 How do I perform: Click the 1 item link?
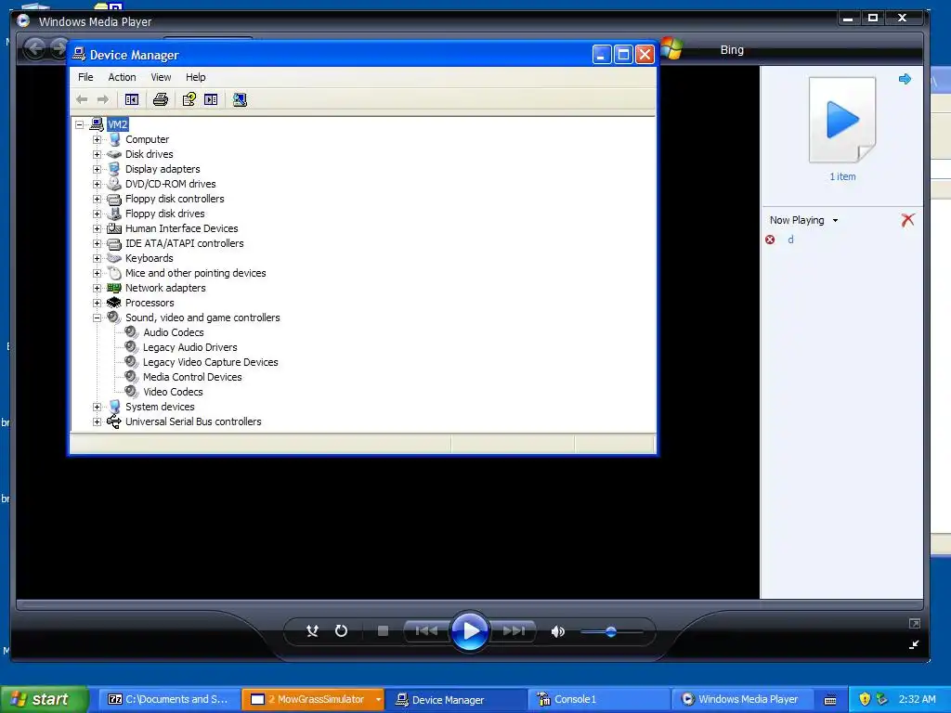842,176
